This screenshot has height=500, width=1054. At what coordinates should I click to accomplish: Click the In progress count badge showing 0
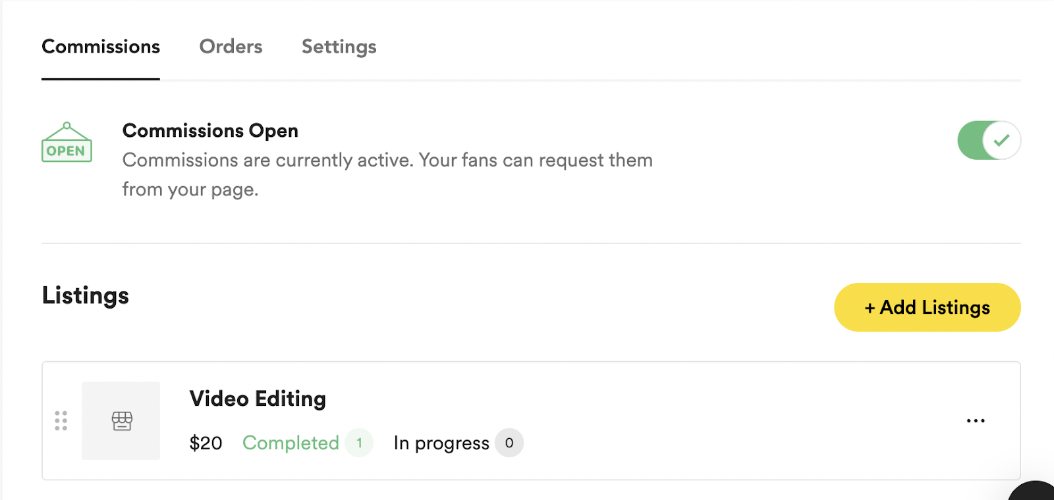click(x=509, y=443)
